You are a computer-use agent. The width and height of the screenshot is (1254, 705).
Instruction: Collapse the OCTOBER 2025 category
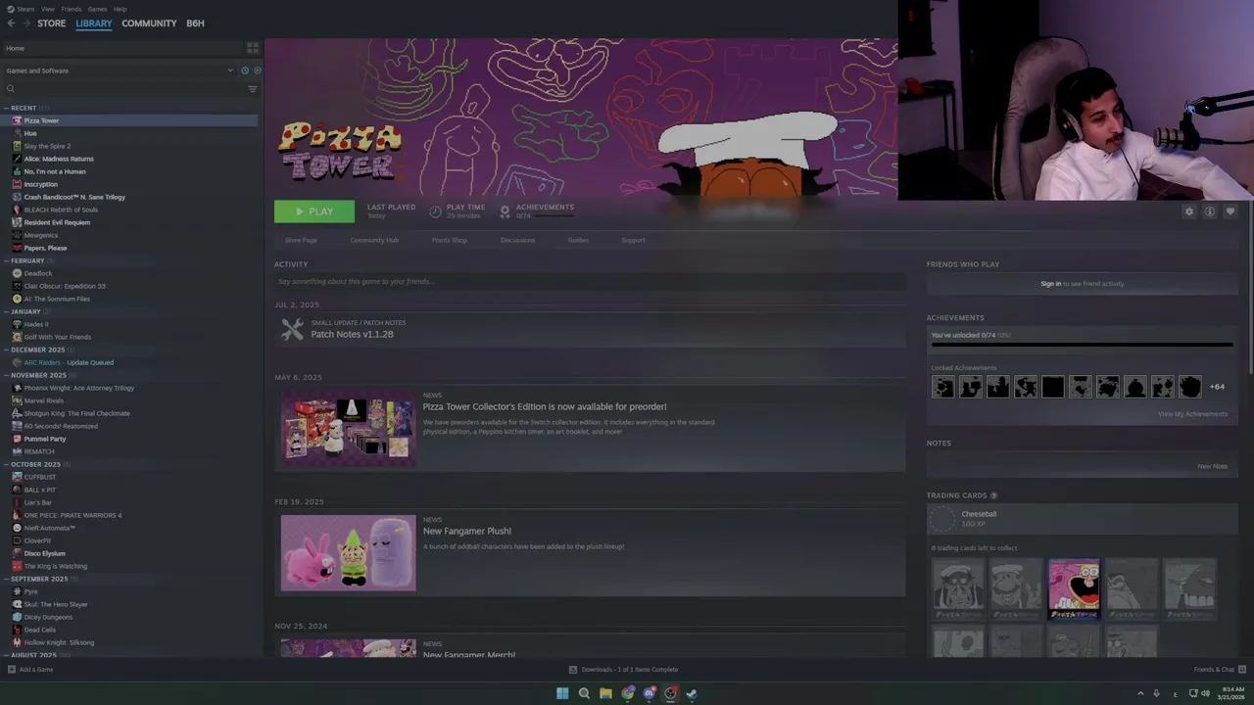coord(6,464)
